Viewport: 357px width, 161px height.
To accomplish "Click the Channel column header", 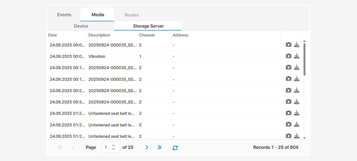I will (x=147, y=35).
